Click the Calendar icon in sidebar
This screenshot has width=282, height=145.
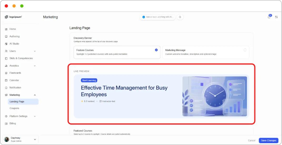click(x=6, y=80)
